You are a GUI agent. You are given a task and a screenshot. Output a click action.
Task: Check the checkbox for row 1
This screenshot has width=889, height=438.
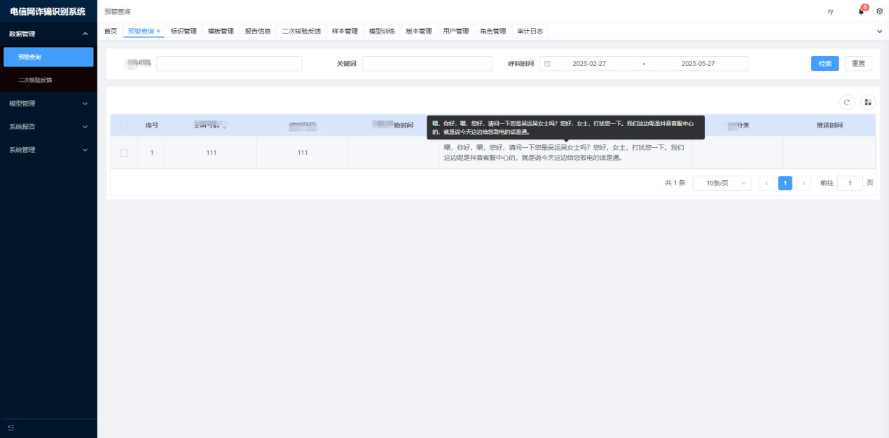point(124,153)
